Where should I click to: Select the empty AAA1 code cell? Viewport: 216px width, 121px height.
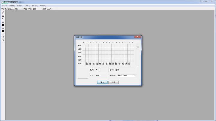pyautogui.click(x=87, y=45)
